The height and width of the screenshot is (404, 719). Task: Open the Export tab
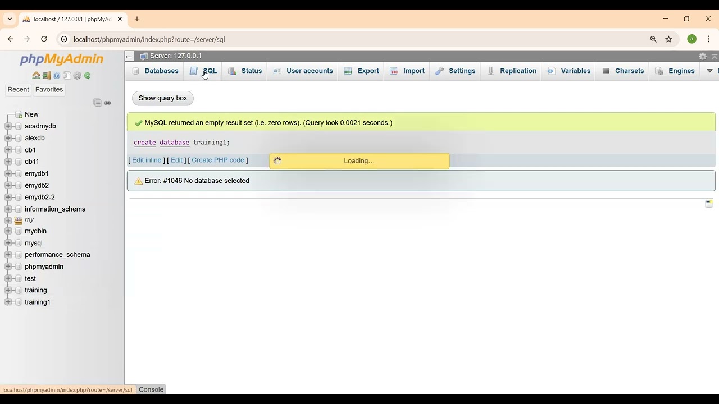click(x=362, y=71)
